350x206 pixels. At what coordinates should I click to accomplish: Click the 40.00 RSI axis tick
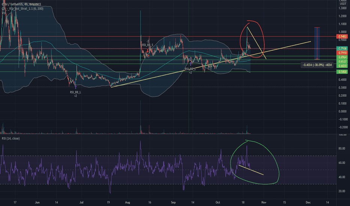(342, 177)
